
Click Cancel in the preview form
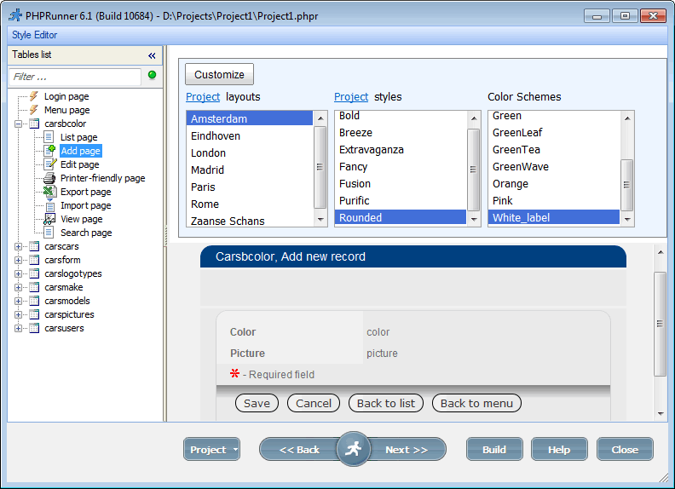pyautogui.click(x=314, y=403)
